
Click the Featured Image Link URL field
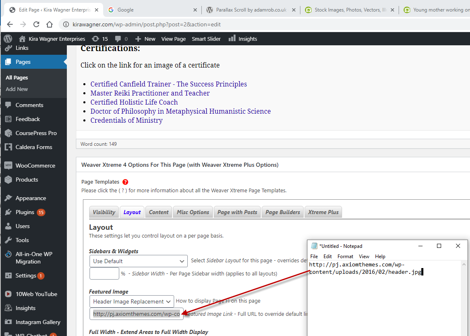[x=136, y=314]
